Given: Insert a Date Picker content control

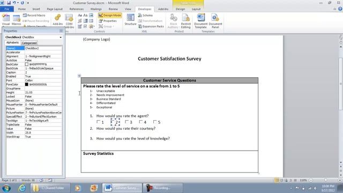Looking at the screenshot, I should tap(80, 26).
